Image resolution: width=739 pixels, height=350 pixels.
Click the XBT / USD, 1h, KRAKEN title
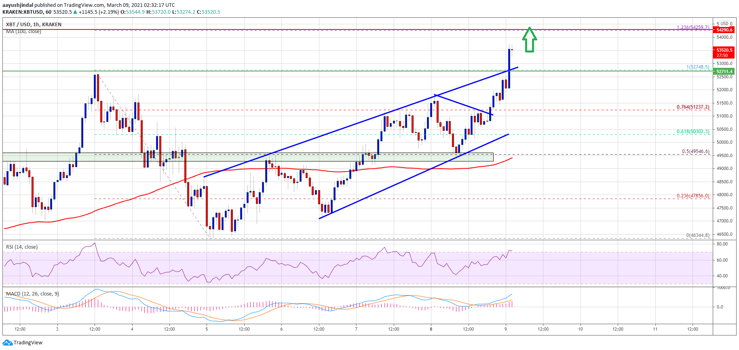click(34, 25)
